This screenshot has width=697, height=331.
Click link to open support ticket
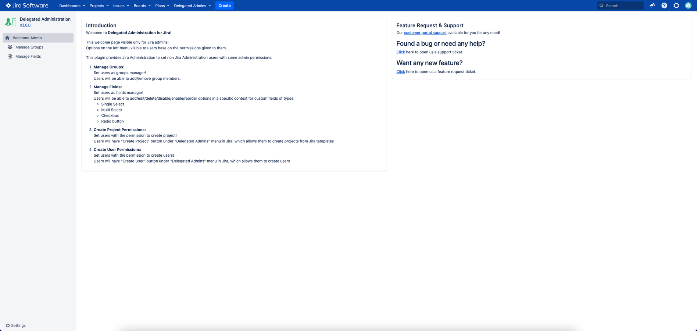pyautogui.click(x=401, y=52)
